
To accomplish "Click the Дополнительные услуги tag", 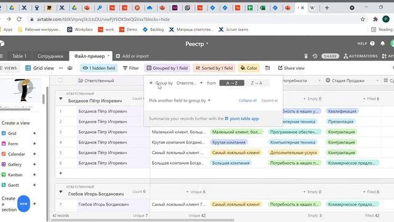I will pyautogui.click(x=293, y=152).
